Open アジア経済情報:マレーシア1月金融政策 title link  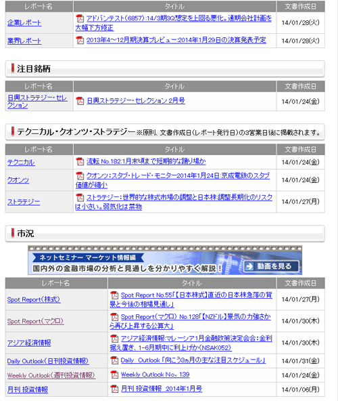tap(191, 343)
